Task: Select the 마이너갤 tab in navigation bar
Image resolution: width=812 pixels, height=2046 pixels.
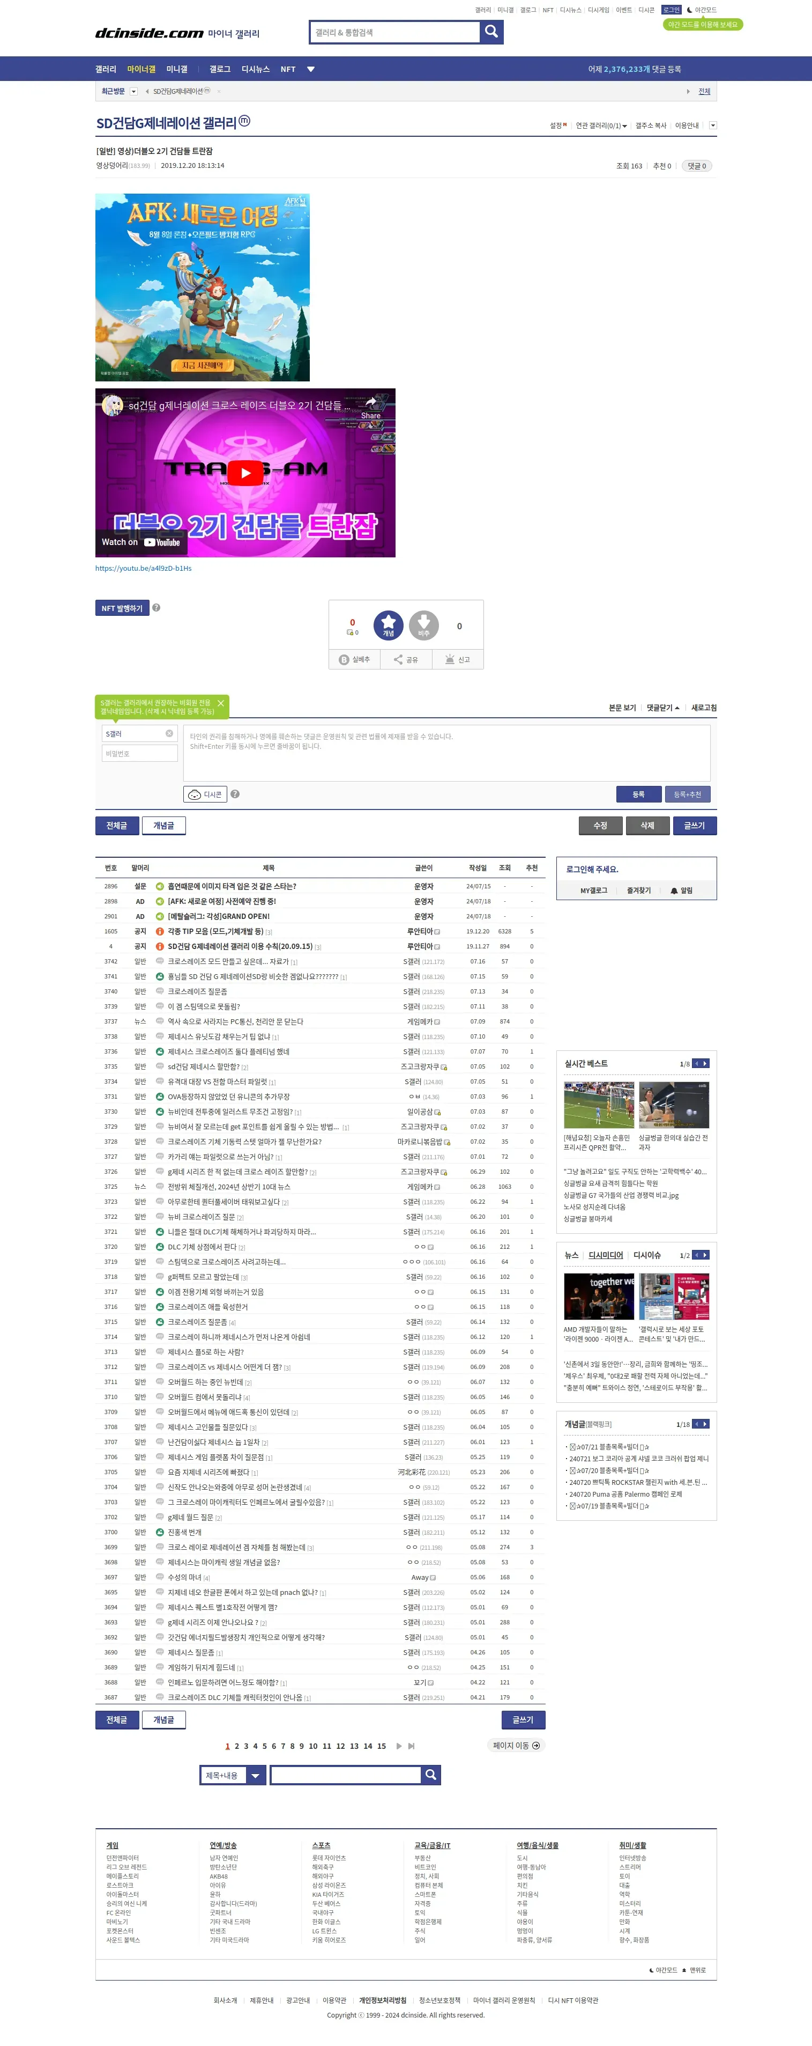Action: click(x=141, y=69)
